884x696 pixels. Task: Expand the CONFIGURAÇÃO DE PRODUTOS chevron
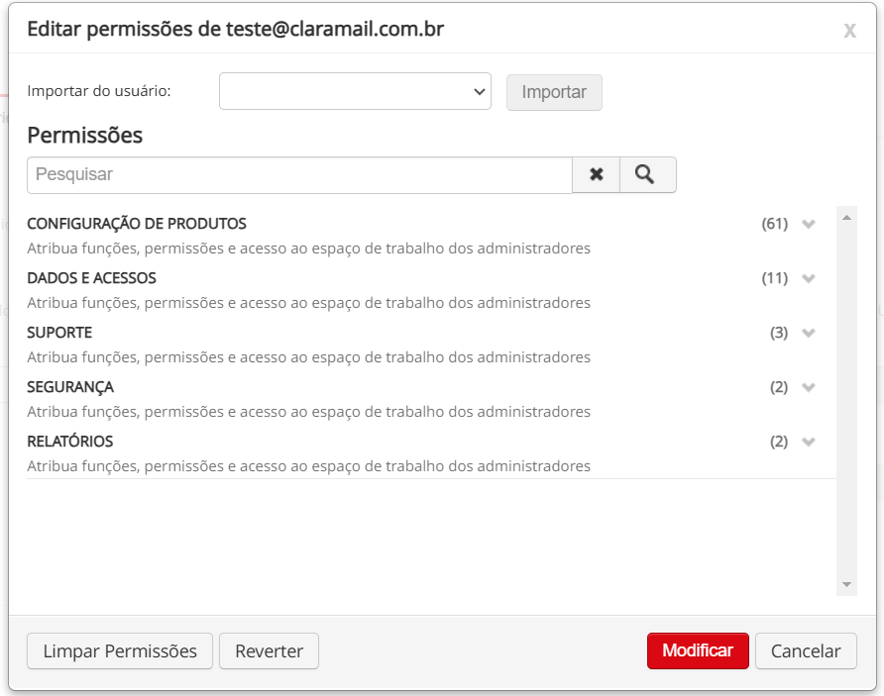tap(808, 224)
